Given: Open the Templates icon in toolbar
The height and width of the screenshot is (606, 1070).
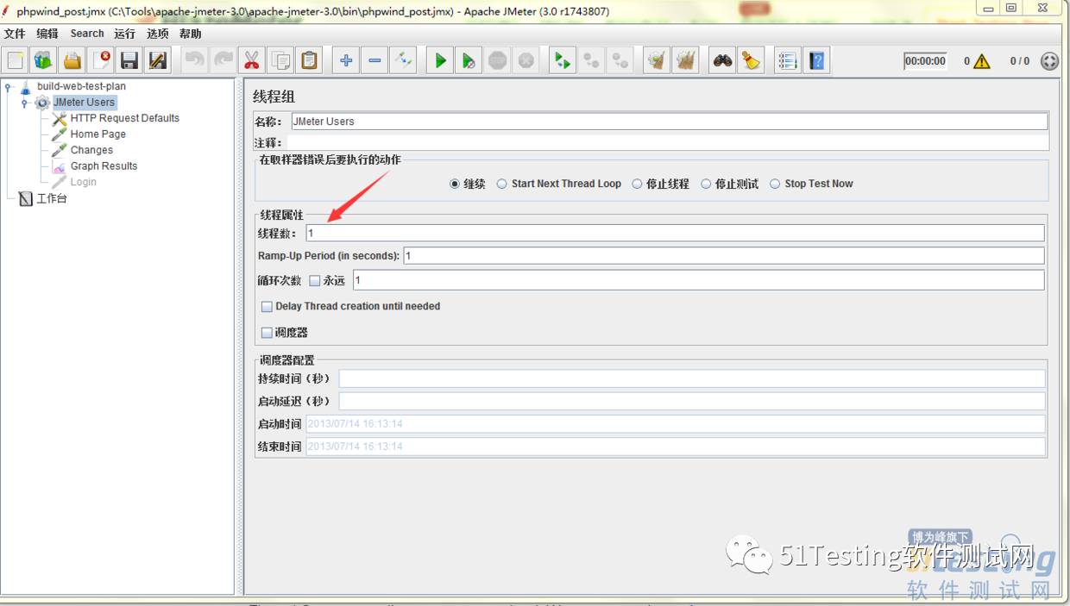Looking at the screenshot, I should tap(43, 60).
